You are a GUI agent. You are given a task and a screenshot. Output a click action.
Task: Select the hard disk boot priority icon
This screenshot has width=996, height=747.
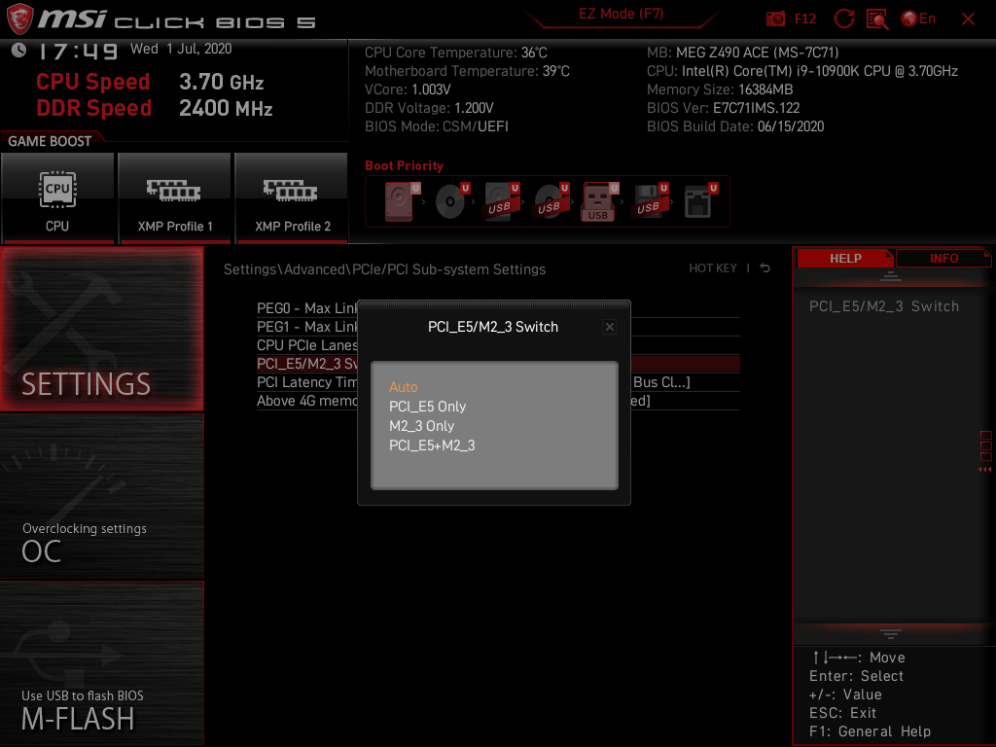tap(399, 199)
